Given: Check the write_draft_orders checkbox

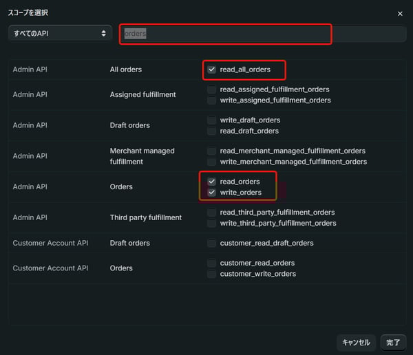Looking at the screenshot, I should point(212,120).
